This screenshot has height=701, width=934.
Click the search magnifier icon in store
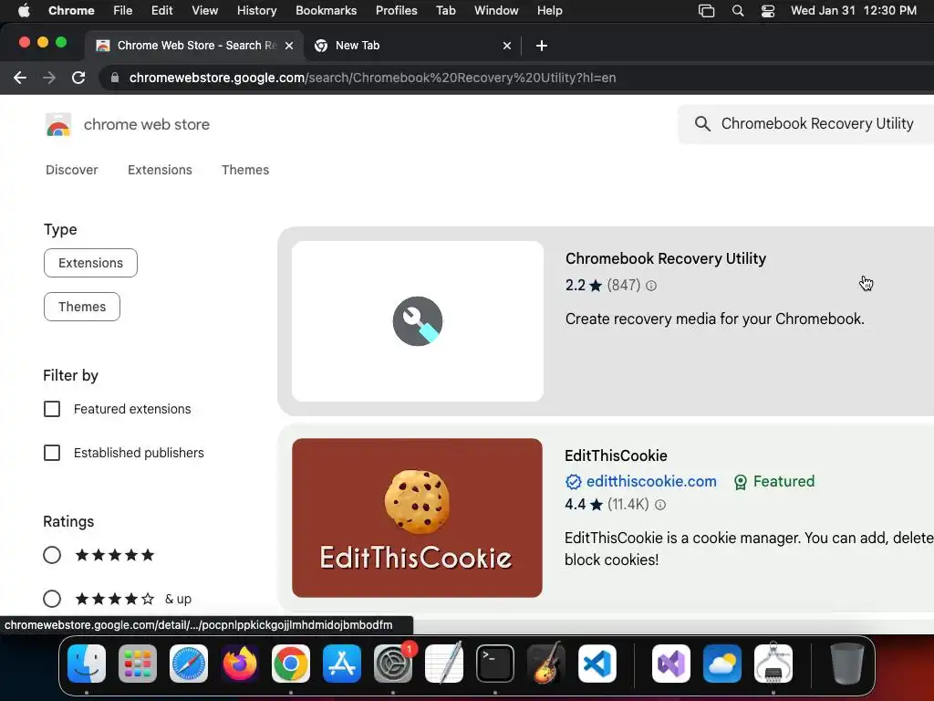[702, 123]
